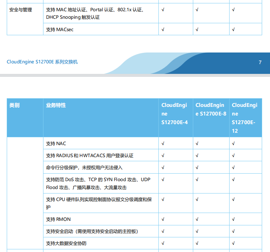Click the Flood 攻击、广播风暴攻击 line
This screenshot has width=270, height=252.
coord(86,187)
